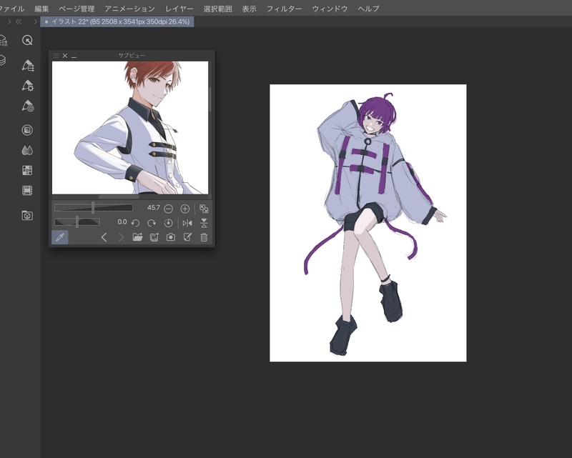Viewport: 572px width, 458px height.
Task: Flip Sub View image horizontally
Action: [x=187, y=223]
